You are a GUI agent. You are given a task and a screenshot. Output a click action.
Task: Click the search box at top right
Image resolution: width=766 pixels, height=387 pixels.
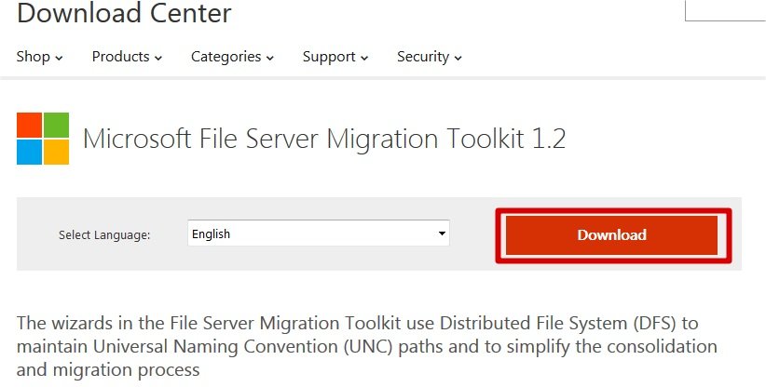click(x=725, y=9)
